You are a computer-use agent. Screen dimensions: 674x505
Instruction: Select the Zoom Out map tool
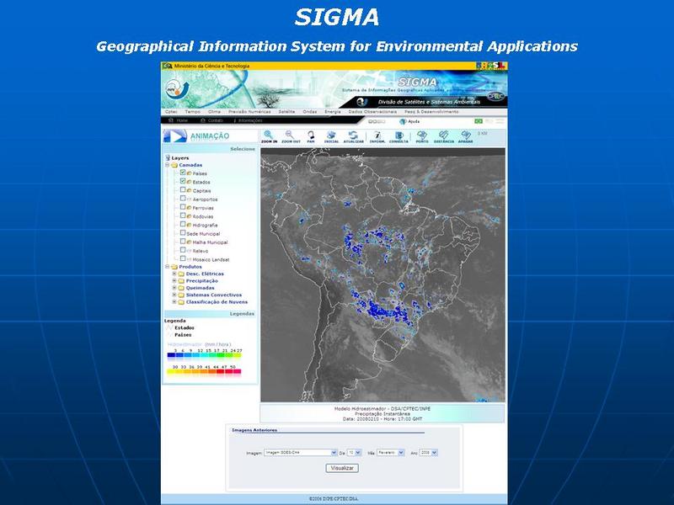click(x=291, y=137)
